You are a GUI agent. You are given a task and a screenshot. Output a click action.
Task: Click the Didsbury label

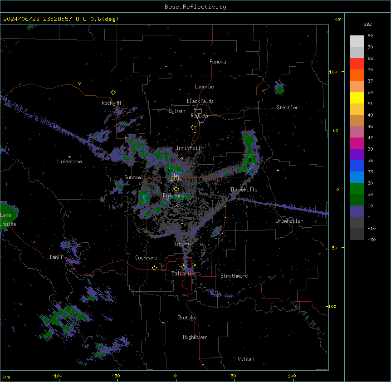174,196
